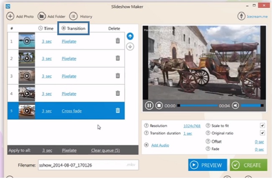
Task: Set Apply to all Pixelate transition
Action: (69, 151)
